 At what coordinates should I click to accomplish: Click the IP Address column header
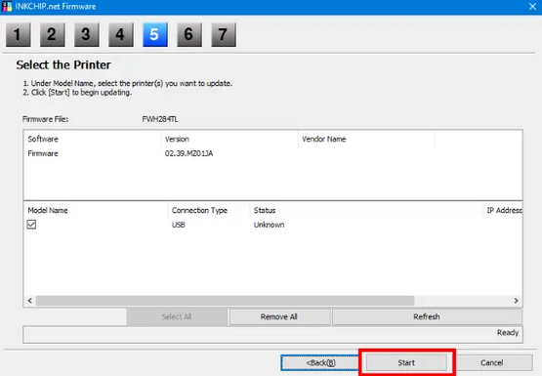pyautogui.click(x=503, y=210)
